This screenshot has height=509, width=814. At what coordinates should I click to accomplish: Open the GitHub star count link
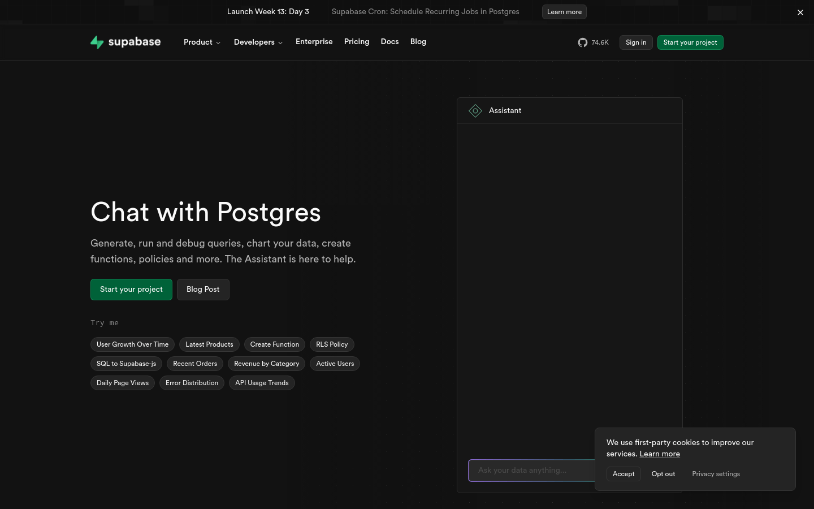tap(593, 42)
